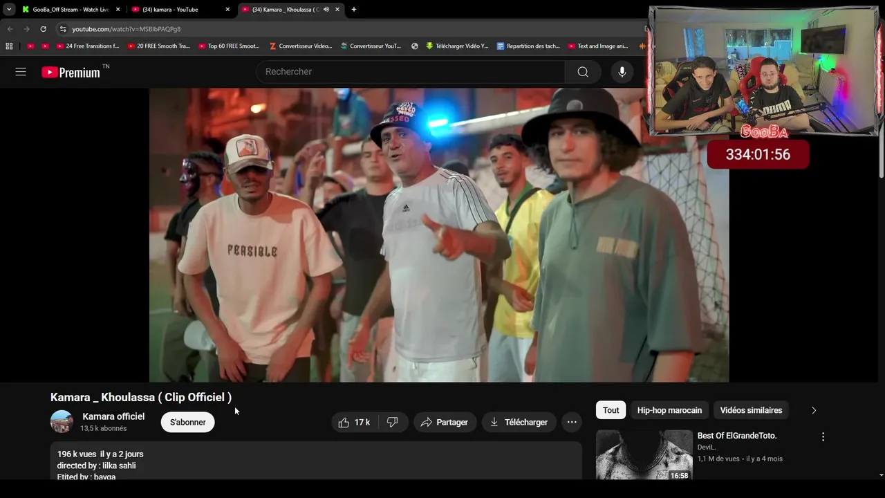Mute the tab via speaker icon
885x498 pixels.
coord(326,10)
